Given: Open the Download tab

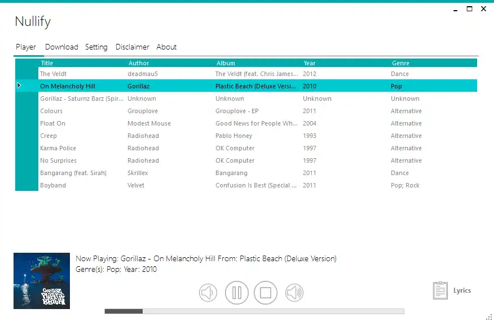Looking at the screenshot, I should click(x=61, y=47).
